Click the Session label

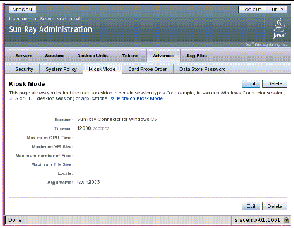[64, 120]
